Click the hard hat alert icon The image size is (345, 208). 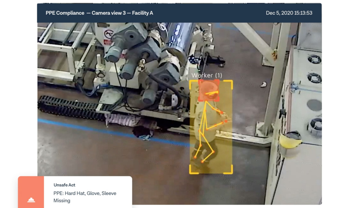[x=31, y=200]
